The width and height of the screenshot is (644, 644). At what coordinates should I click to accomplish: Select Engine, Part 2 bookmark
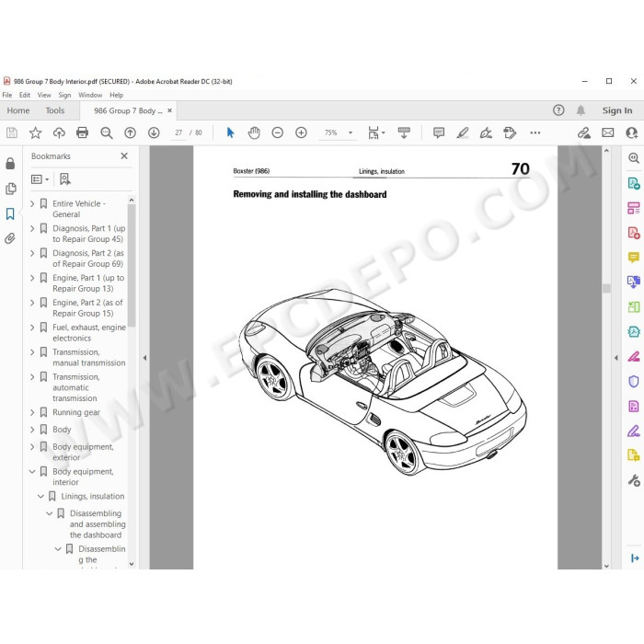click(87, 307)
